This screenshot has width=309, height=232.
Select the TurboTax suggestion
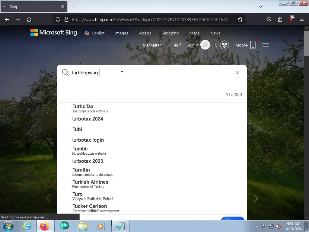click(x=152, y=108)
